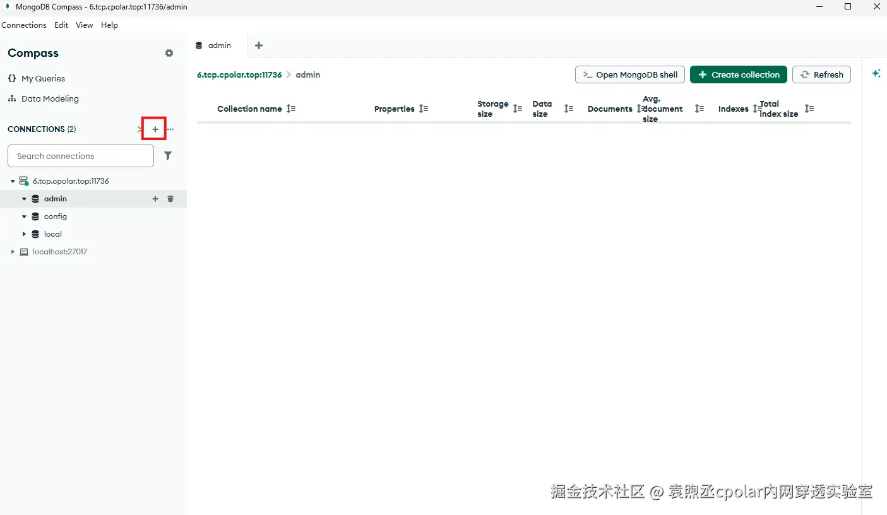
Task: Sort collections by Storage size
Action: coord(518,109)
